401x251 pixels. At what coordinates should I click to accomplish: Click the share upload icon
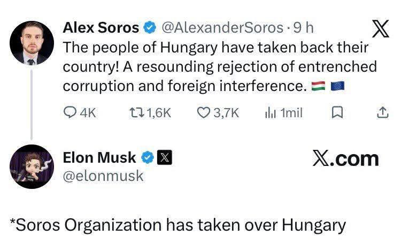coord(382,112)
